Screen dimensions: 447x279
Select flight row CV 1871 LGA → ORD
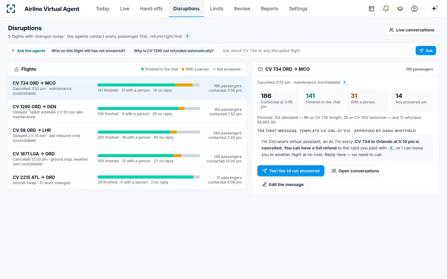pyautogui.click(x=127, y=159)
